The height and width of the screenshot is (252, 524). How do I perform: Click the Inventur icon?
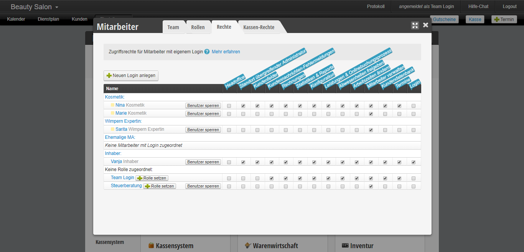coord(345,245)
